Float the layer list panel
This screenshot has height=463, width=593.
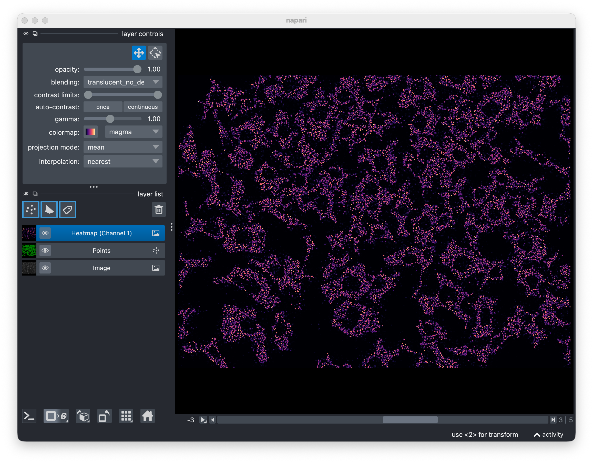coord(35,194)
